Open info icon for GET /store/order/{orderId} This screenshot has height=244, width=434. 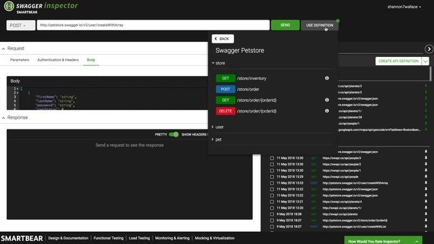327,100
